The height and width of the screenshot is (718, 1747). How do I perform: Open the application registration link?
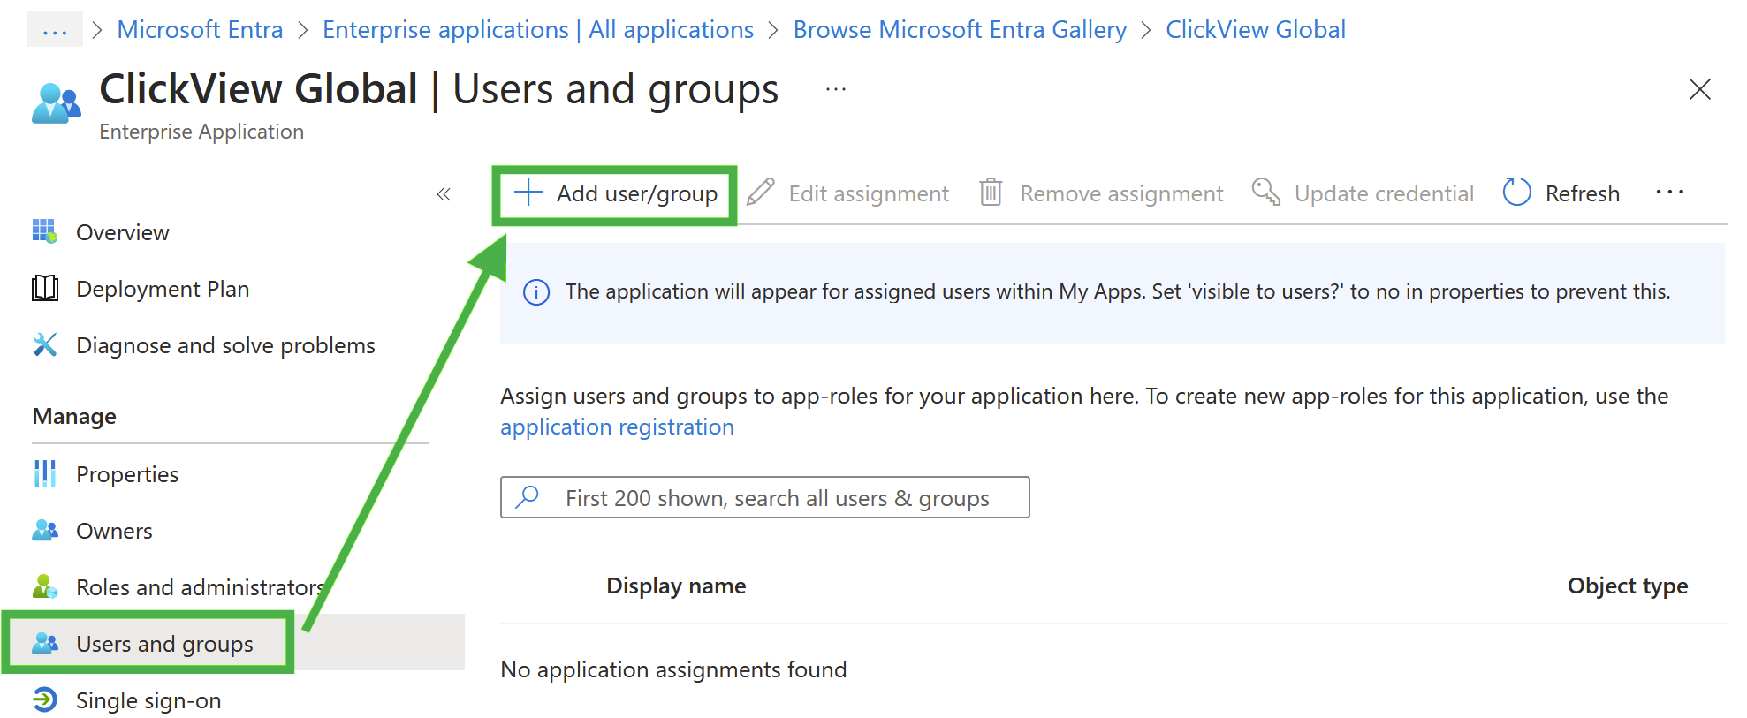click(x=617, y=427)
